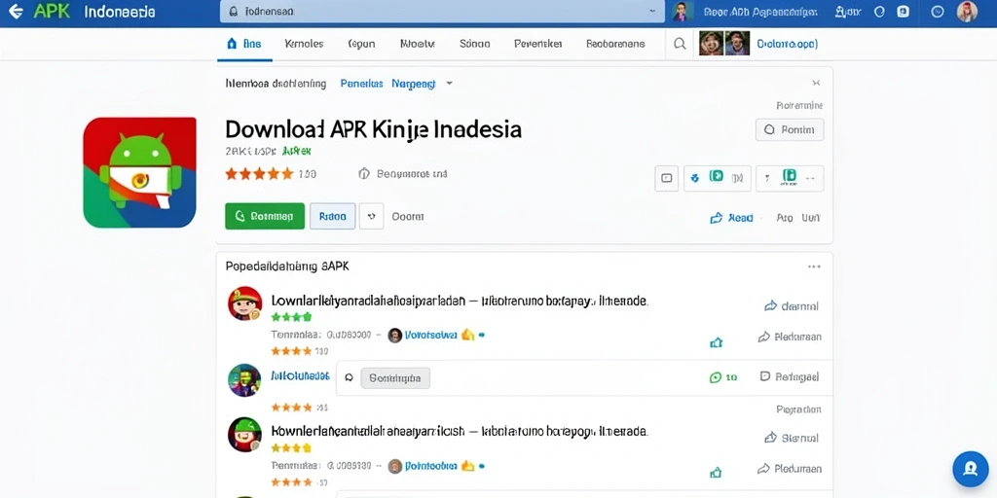Image resolution: width=997 pixels, height=498 pixels.
Task: Click the Android app icon image
Action: (139, 172)
